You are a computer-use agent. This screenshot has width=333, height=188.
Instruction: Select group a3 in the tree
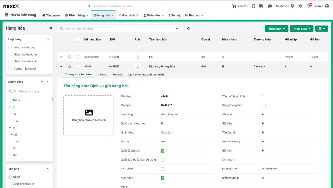pyautogui.click(x=18, y=141)
